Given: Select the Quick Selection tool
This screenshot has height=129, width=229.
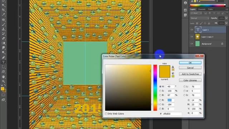Looking at the screenshot, I should [3, 5].
